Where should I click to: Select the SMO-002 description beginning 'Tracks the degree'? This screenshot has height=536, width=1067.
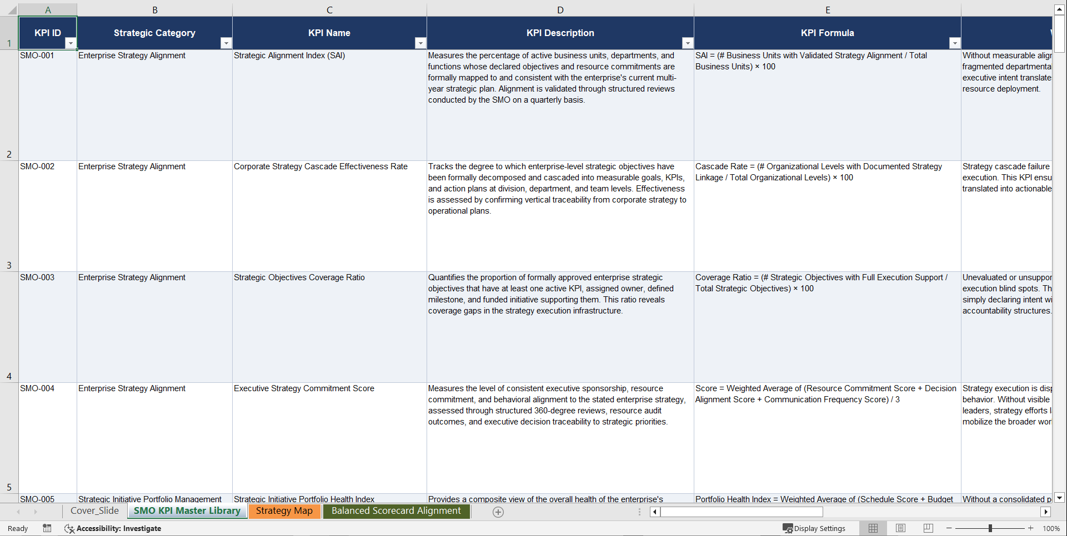[560, 216]
